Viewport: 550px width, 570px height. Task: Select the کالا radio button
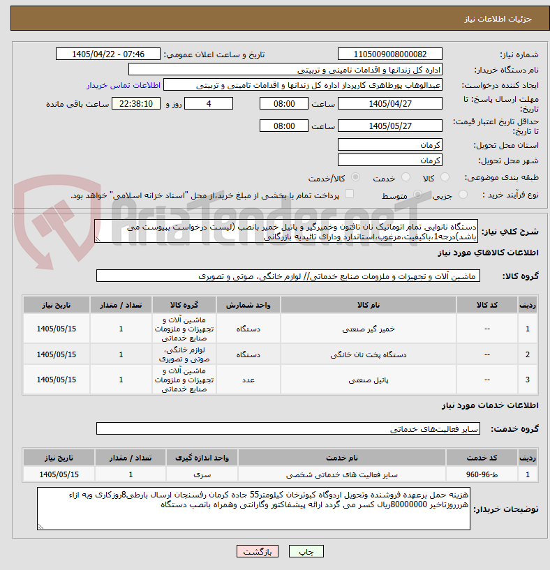[445, 177]
